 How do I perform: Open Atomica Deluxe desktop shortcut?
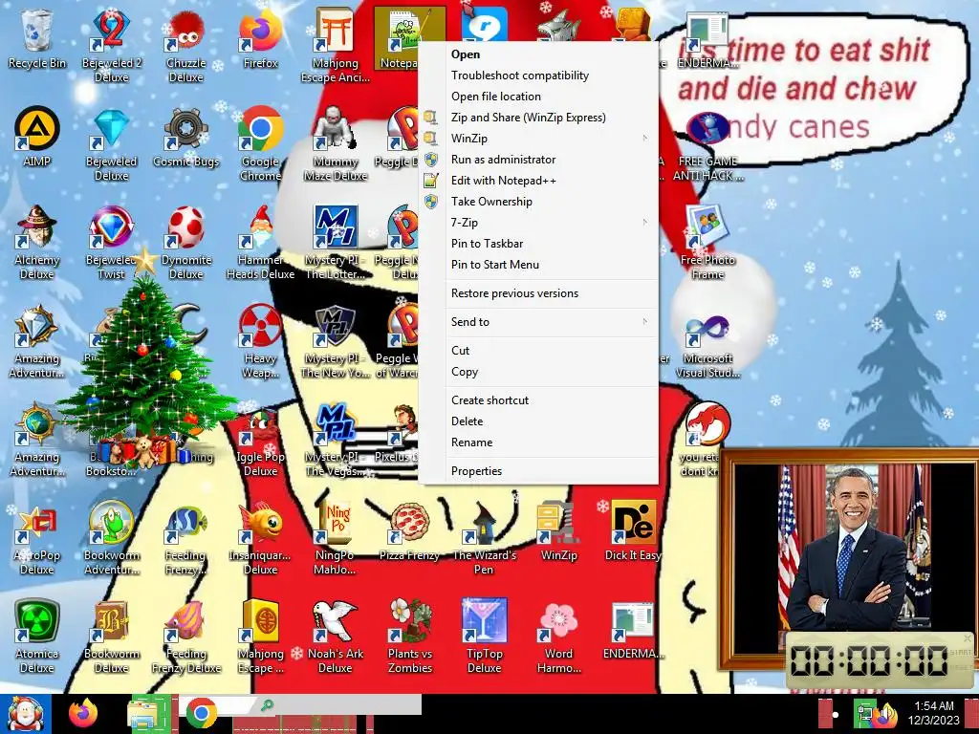click(37, 637)
